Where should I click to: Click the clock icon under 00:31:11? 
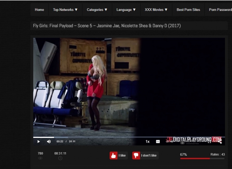(60, 158)
